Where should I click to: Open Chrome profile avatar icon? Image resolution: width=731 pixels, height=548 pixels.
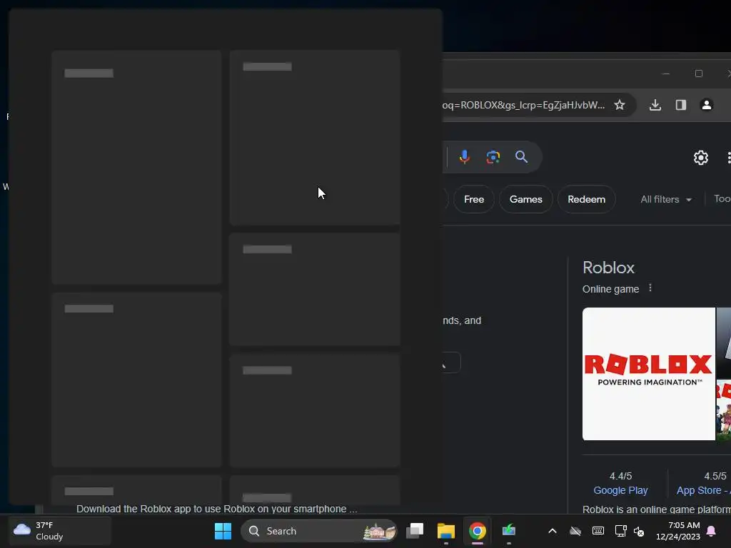coord(706,105)
